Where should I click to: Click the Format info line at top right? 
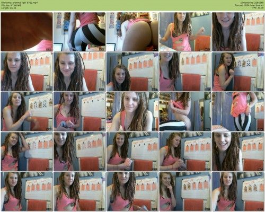pyautogui.click(x=249, y=5)
